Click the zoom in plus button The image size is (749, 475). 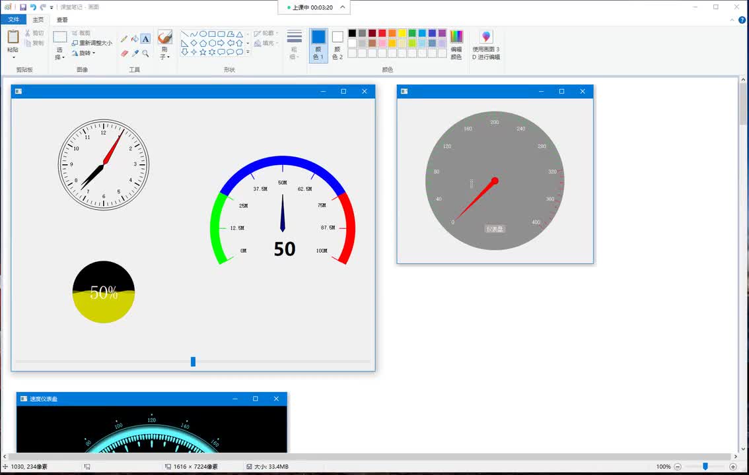coord(733,466)
